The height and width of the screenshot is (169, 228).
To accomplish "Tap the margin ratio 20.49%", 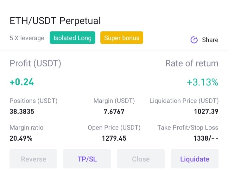I will click(x=21, y=138).
